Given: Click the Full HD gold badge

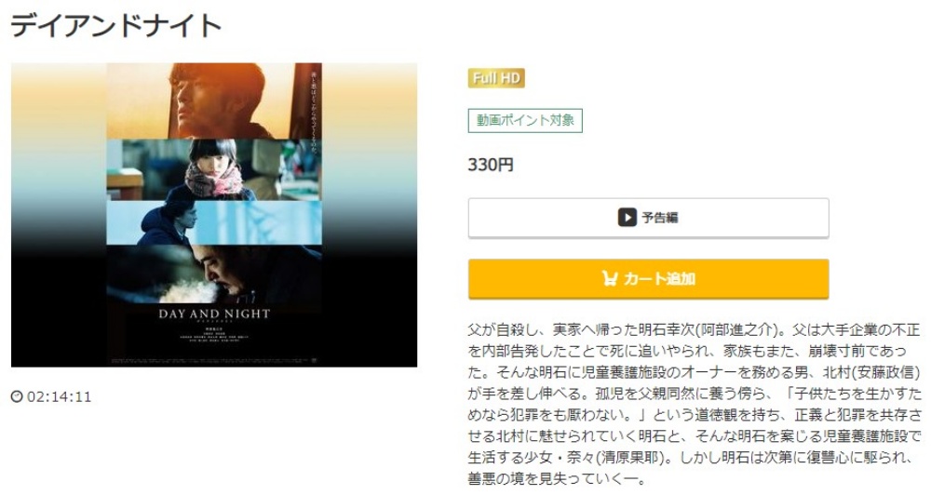Looking at the screenshot, I should pos(496,78).
